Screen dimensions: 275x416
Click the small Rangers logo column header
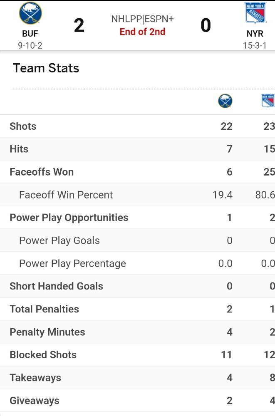(268, 101)
